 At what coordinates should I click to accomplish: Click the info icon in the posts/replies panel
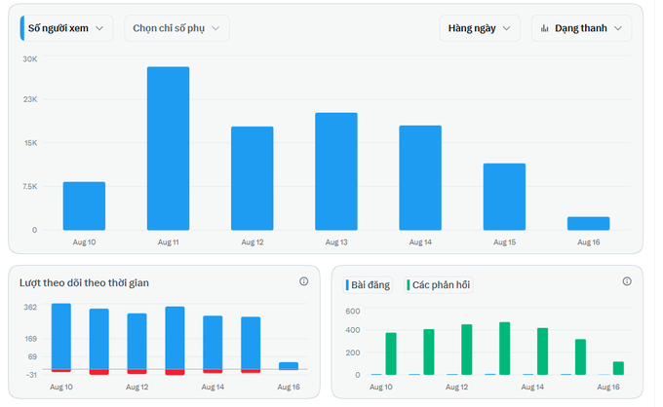(627, 281)
